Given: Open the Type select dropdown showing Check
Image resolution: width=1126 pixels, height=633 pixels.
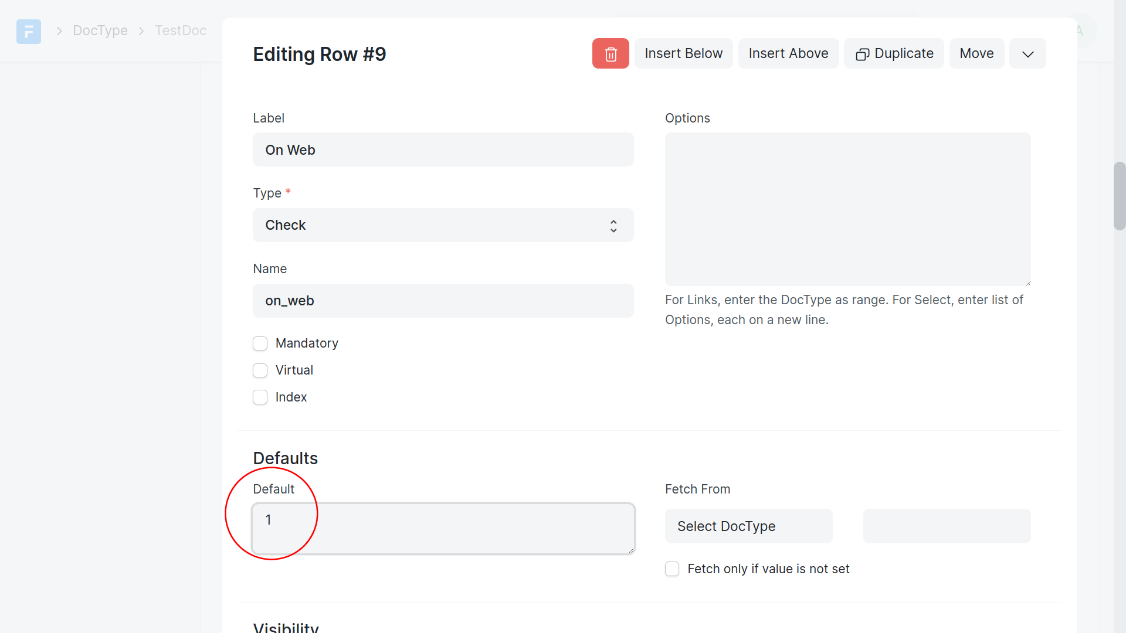Looking at the screenshot, I should 443,225.
